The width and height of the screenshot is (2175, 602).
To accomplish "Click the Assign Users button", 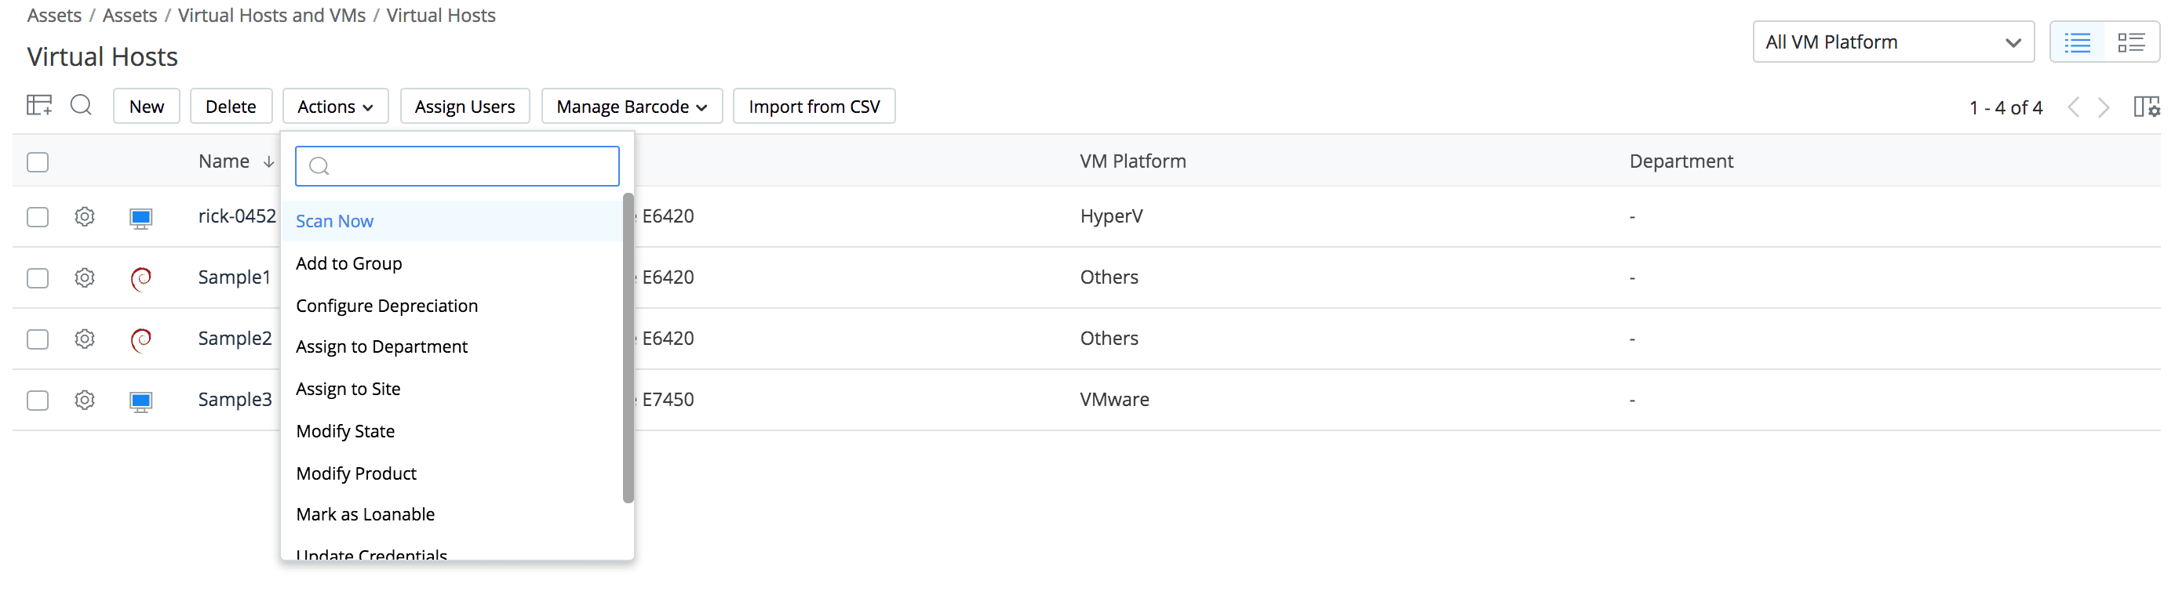I will 465,107.
